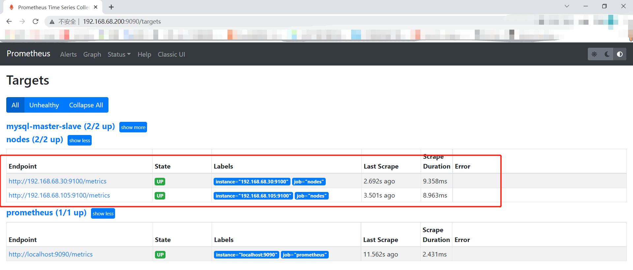
Task: Open a new browser tab
Action: [111, 7]
